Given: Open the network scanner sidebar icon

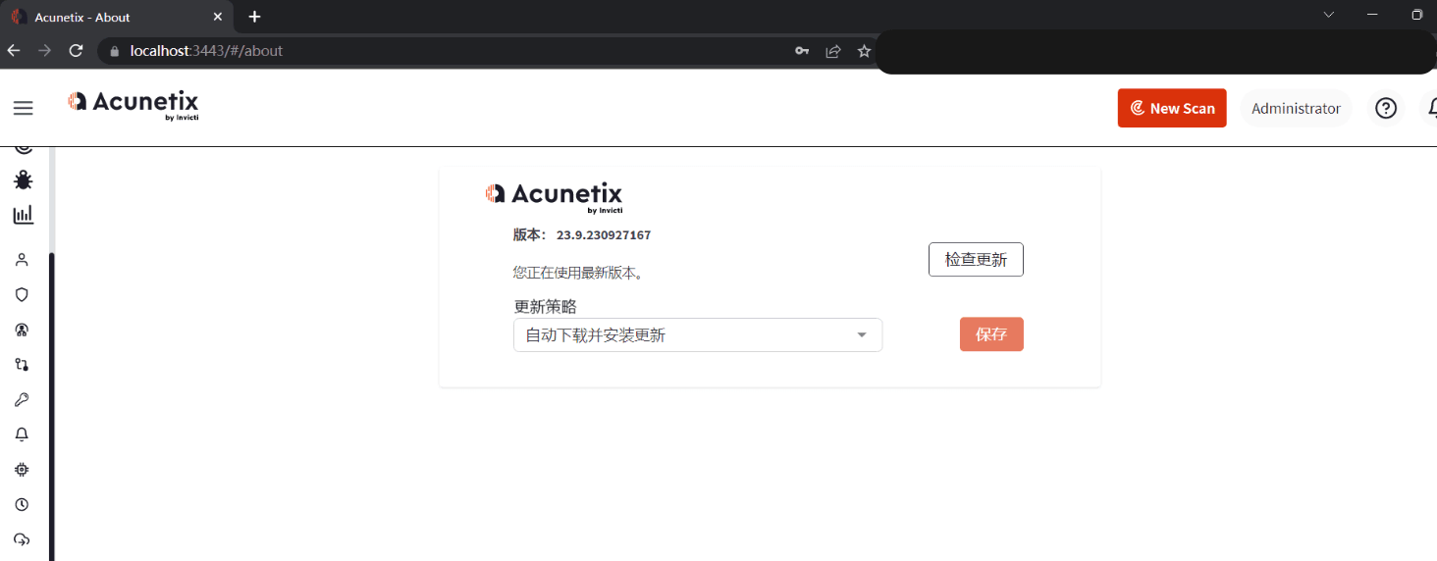Looking at the screenshot, I should click(x=22, y=330).
